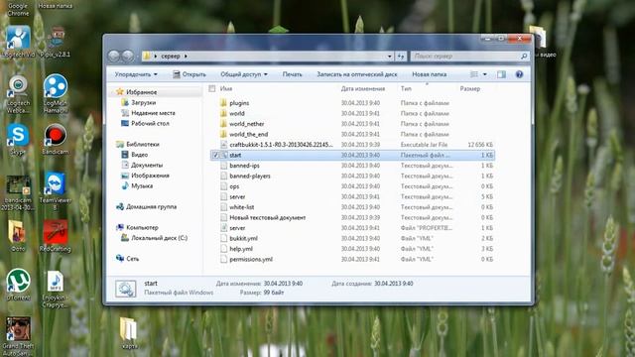
Task: Open Фото folder on desktop
Action: click(x=18, y=236)
